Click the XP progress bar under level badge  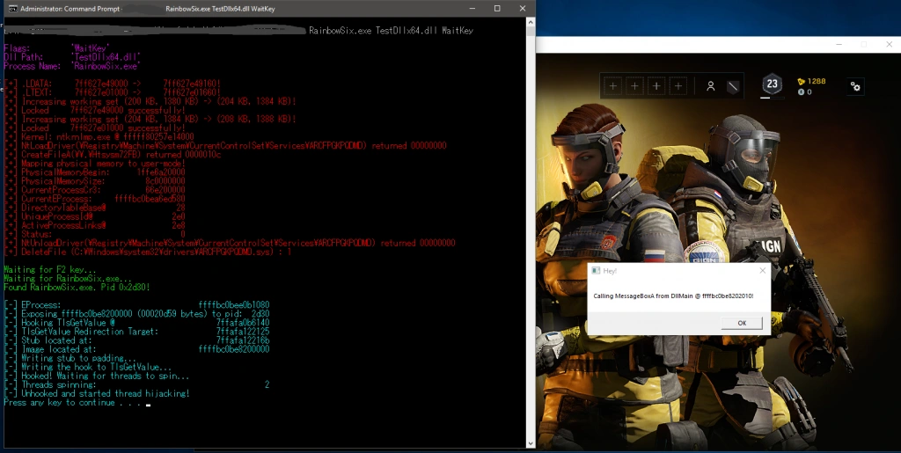[772, 99]
